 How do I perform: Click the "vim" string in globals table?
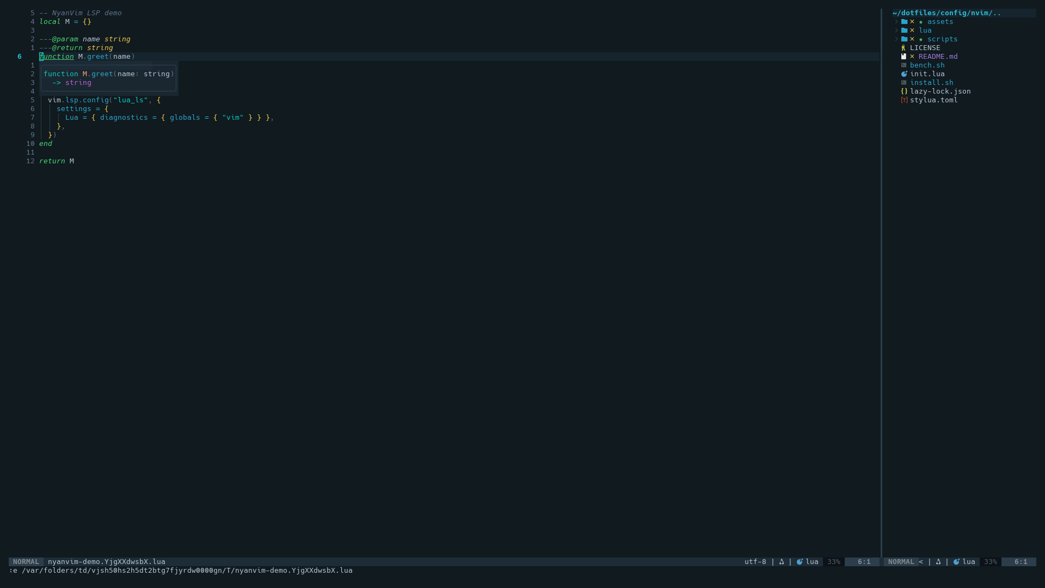click(233, 118)
